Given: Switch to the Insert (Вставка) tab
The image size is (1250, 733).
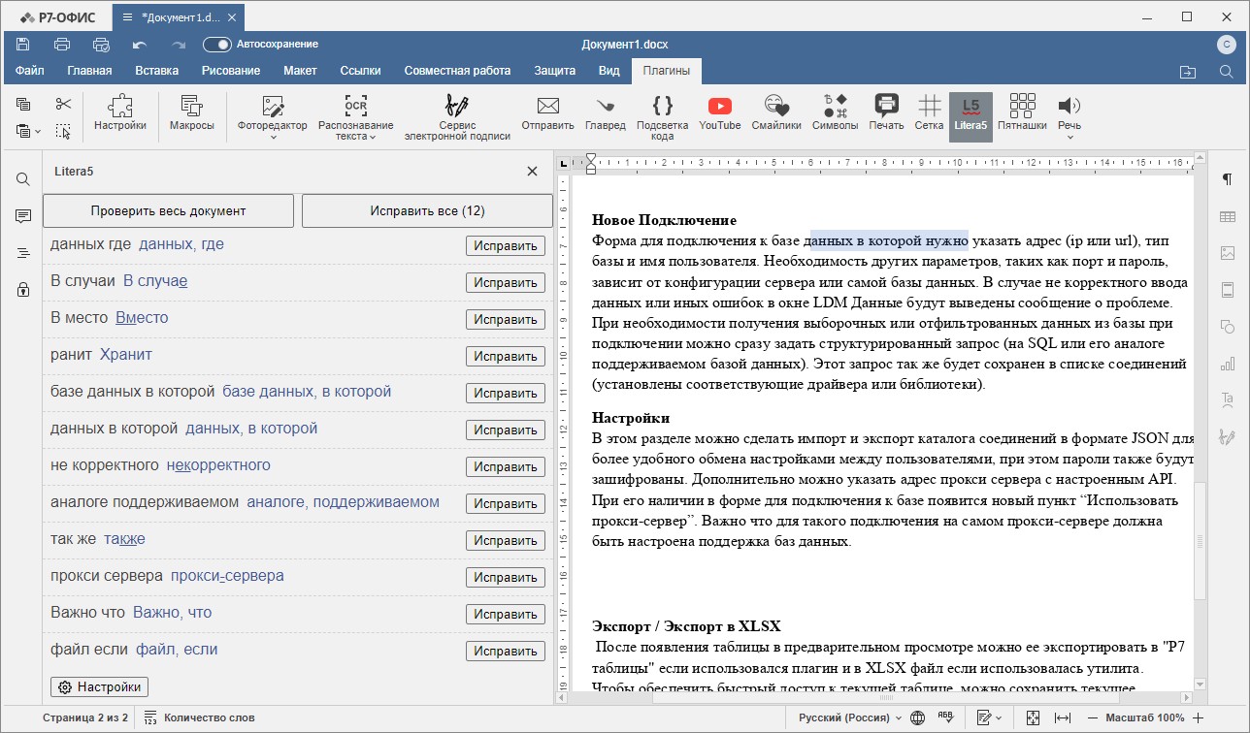Looking at the screenshot, I should [x=156, y=71].
